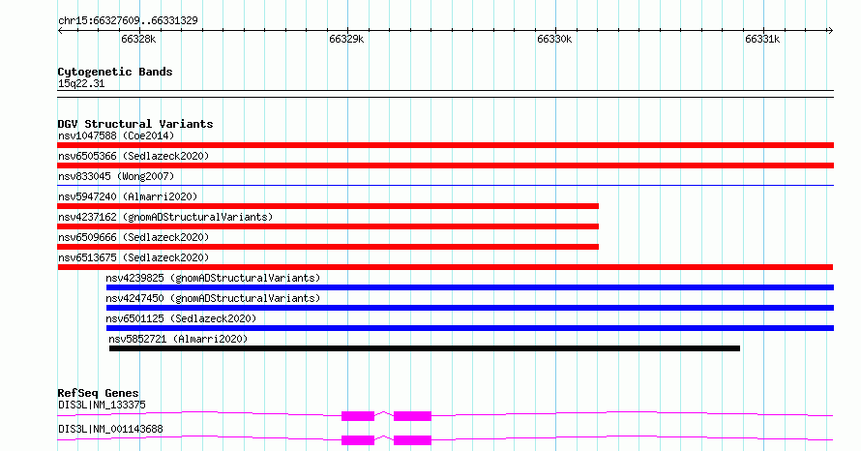Select the DGV Structural Variants track title
The image size is (861, 451).
(135, 124)
